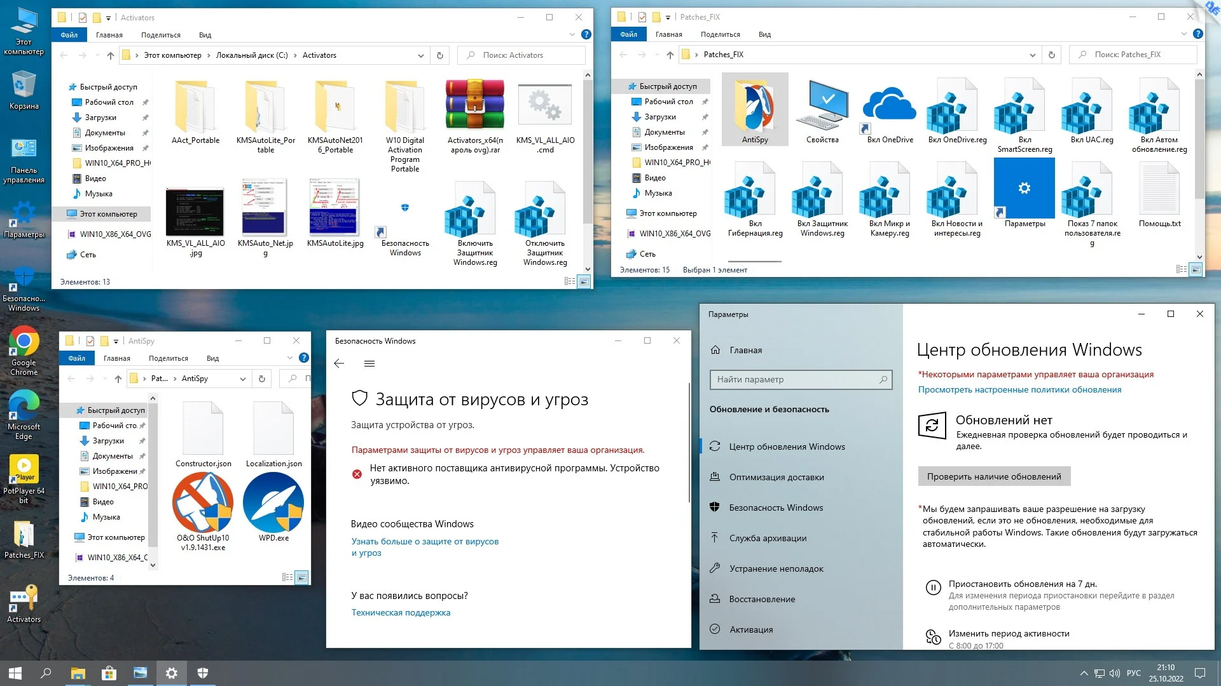Open the Вкл OneDrive cloud shortcut
This screenshot has width=1221, height=686.
tap(890, 105)
